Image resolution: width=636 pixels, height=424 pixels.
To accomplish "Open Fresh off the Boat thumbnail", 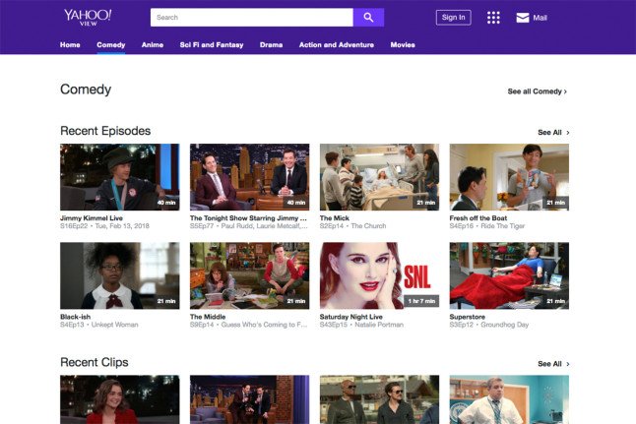I will point(509,177).
